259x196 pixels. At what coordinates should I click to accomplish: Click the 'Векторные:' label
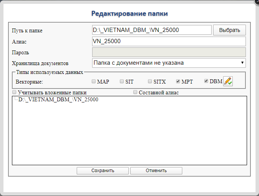tap(29, 82)
